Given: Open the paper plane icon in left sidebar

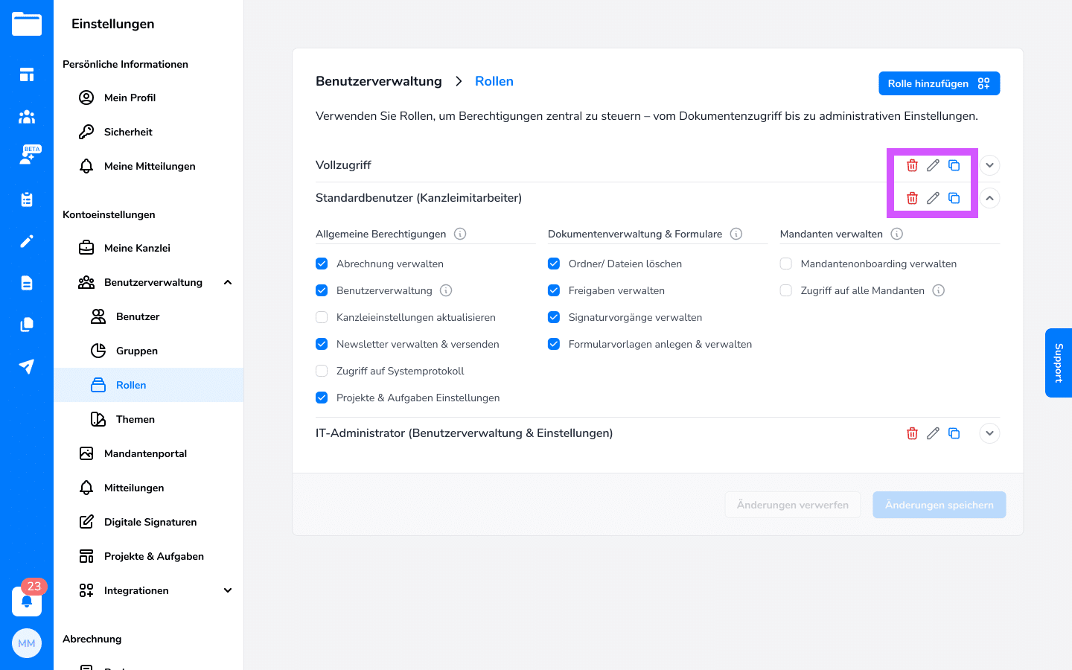Looking at the screenshot, I should coord(27,366).
